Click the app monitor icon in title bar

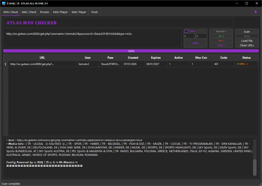coord(3,3)
